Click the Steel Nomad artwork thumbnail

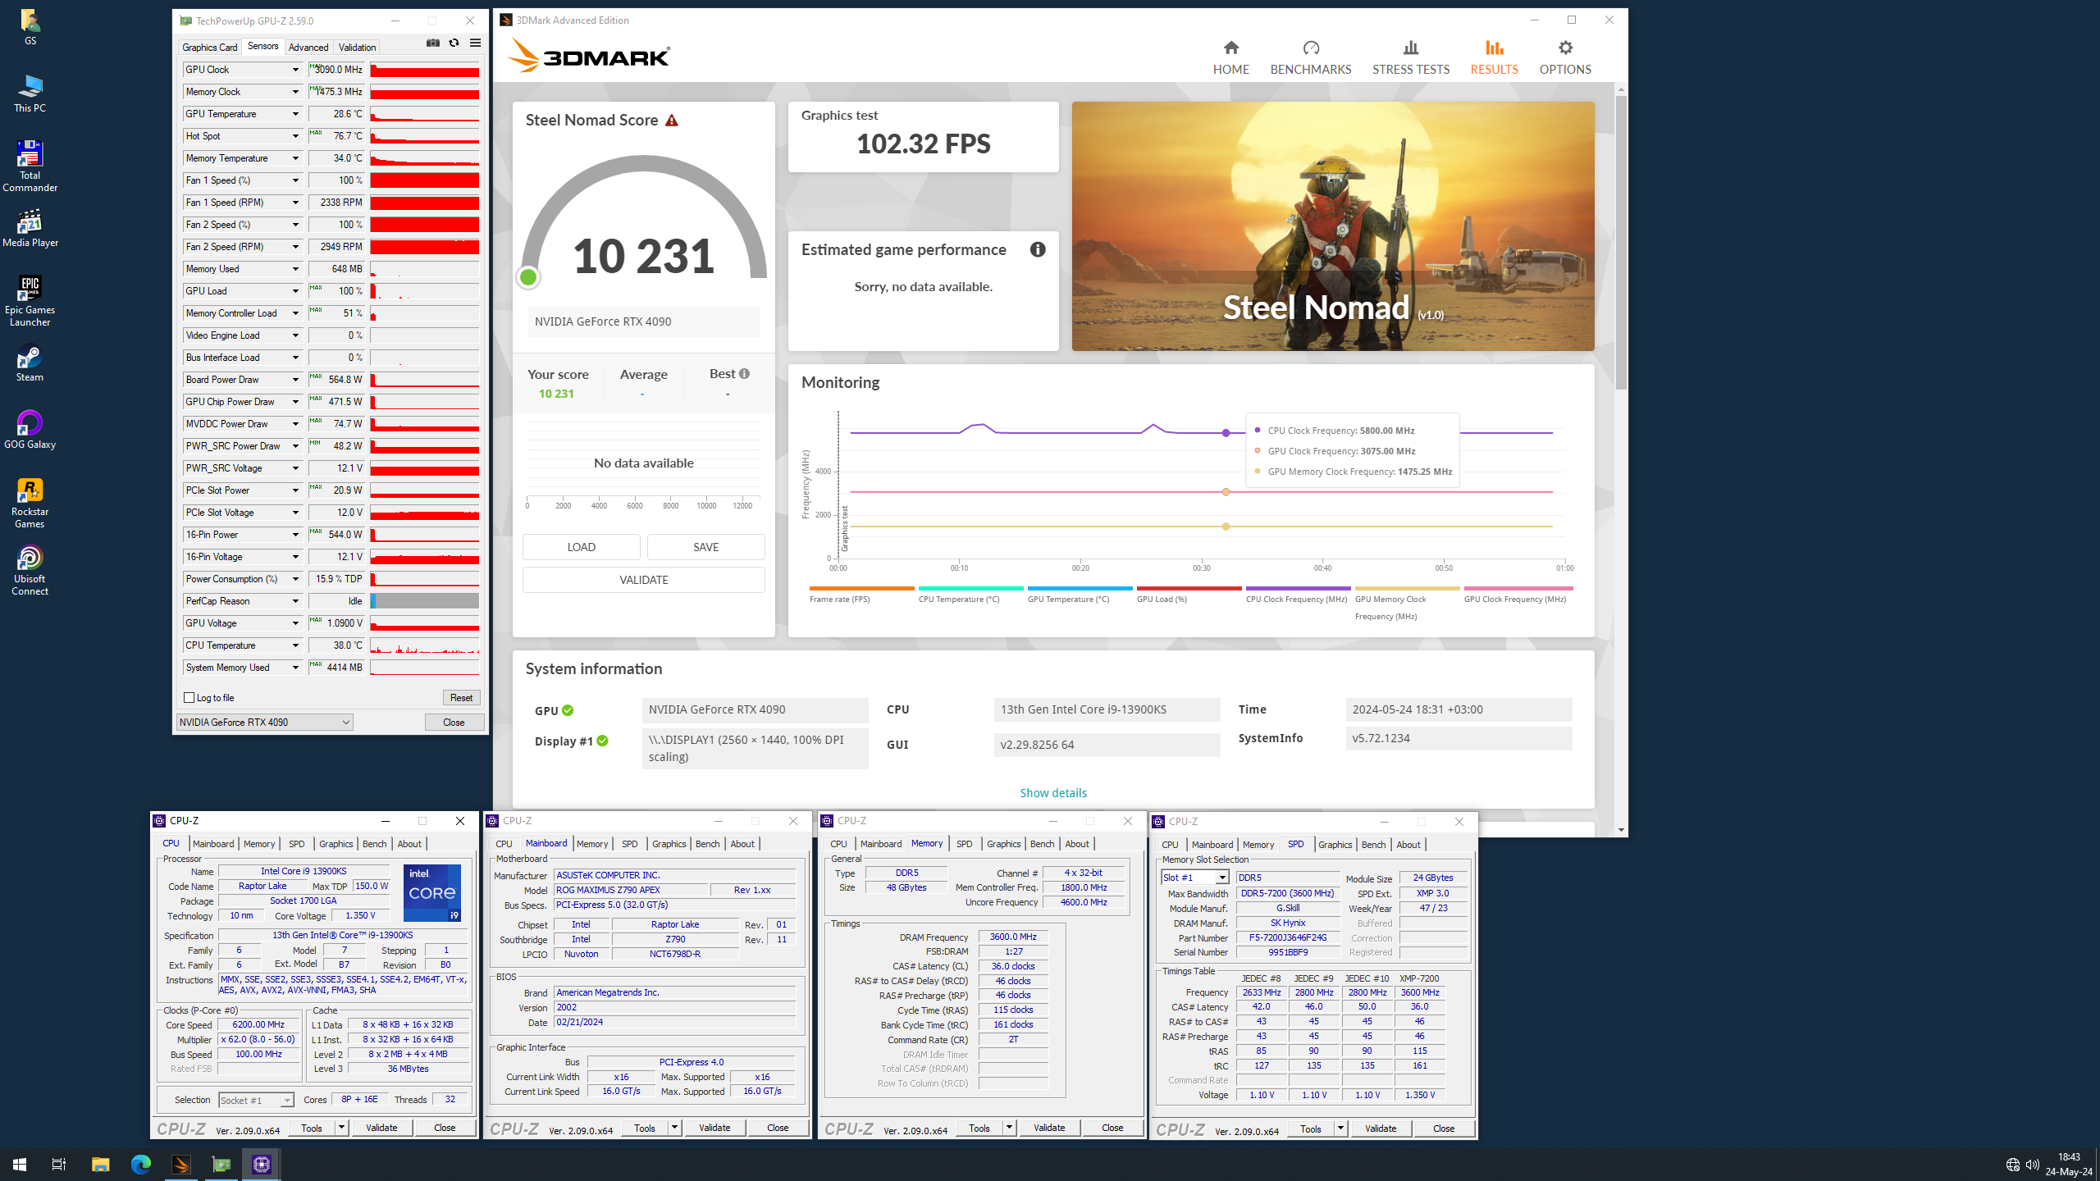point(1333,226)
